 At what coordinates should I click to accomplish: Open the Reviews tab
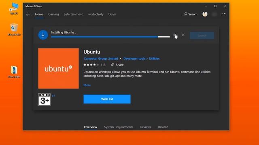[146, 127]
